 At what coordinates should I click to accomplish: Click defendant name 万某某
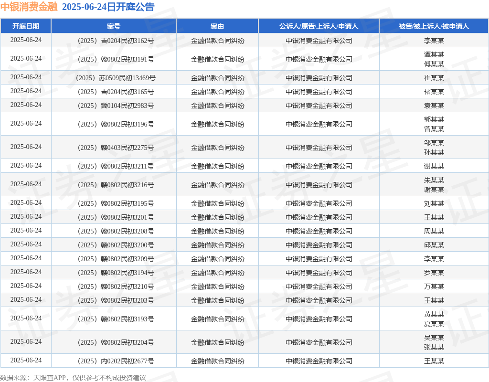coord(434,286)
